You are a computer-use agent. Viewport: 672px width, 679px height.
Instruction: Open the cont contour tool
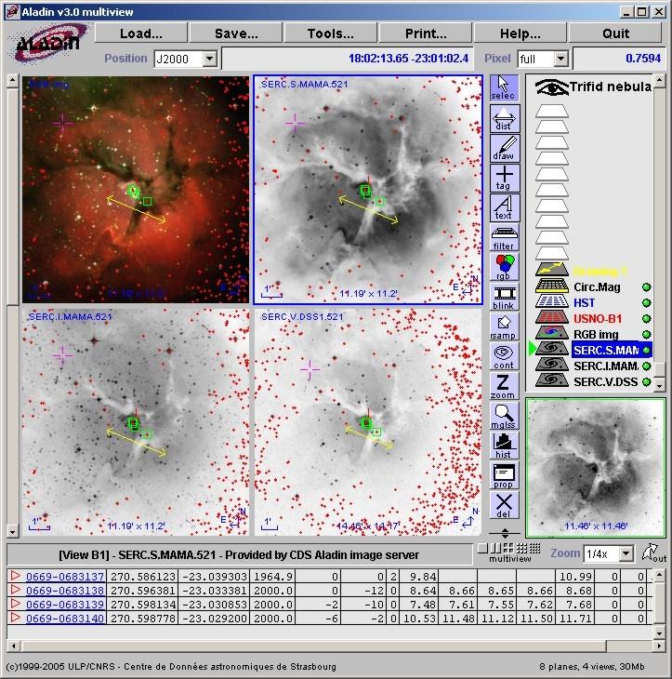tap(504, 356)
